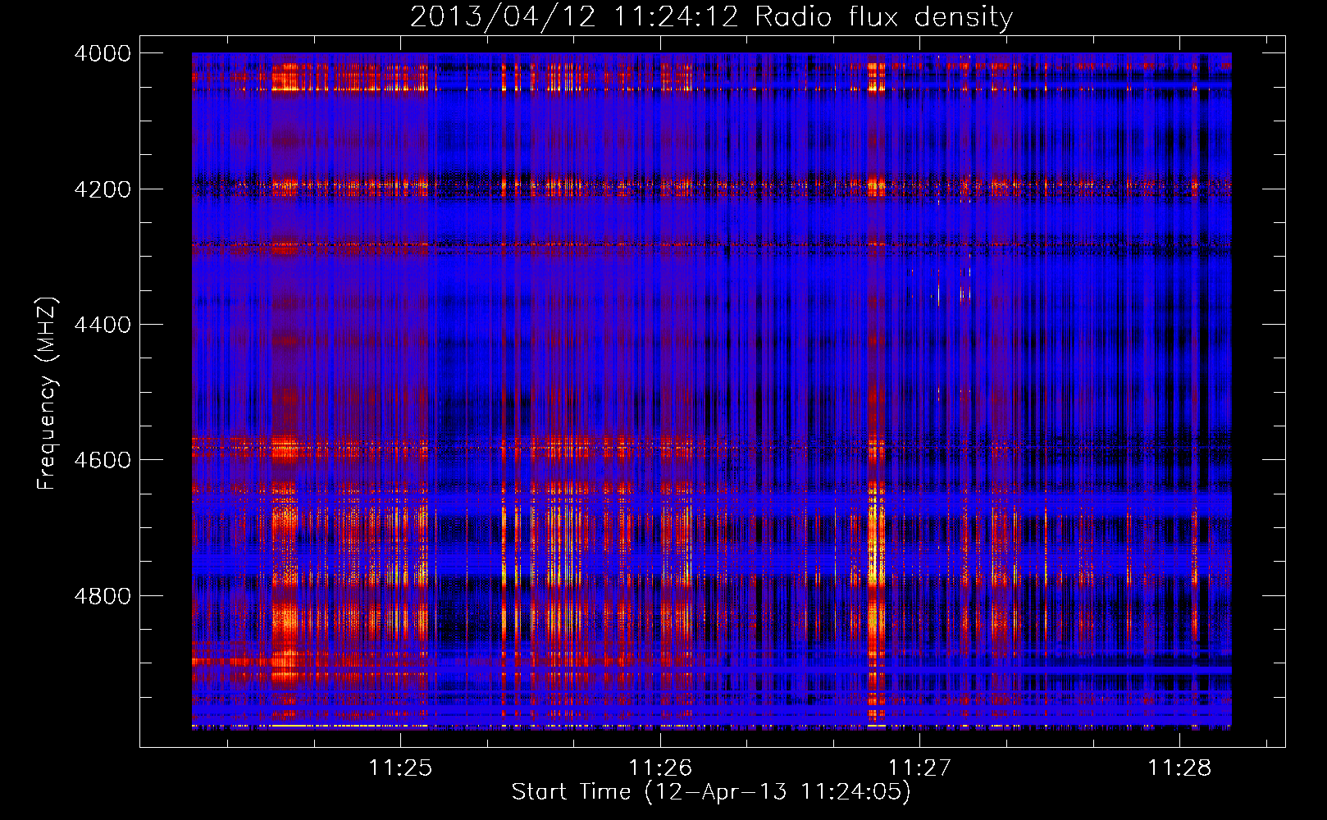Click the 4600 frequency axis label
Viewport: 1327px width, 820px height.
[x=103, y=460]
